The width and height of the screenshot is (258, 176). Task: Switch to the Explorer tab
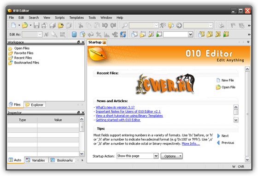(x=35, y=105)
